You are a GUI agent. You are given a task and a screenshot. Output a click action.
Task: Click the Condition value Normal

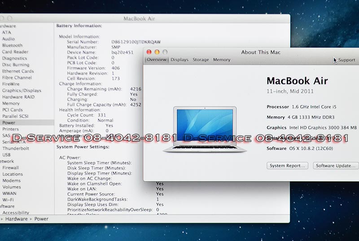click(105, 120)
